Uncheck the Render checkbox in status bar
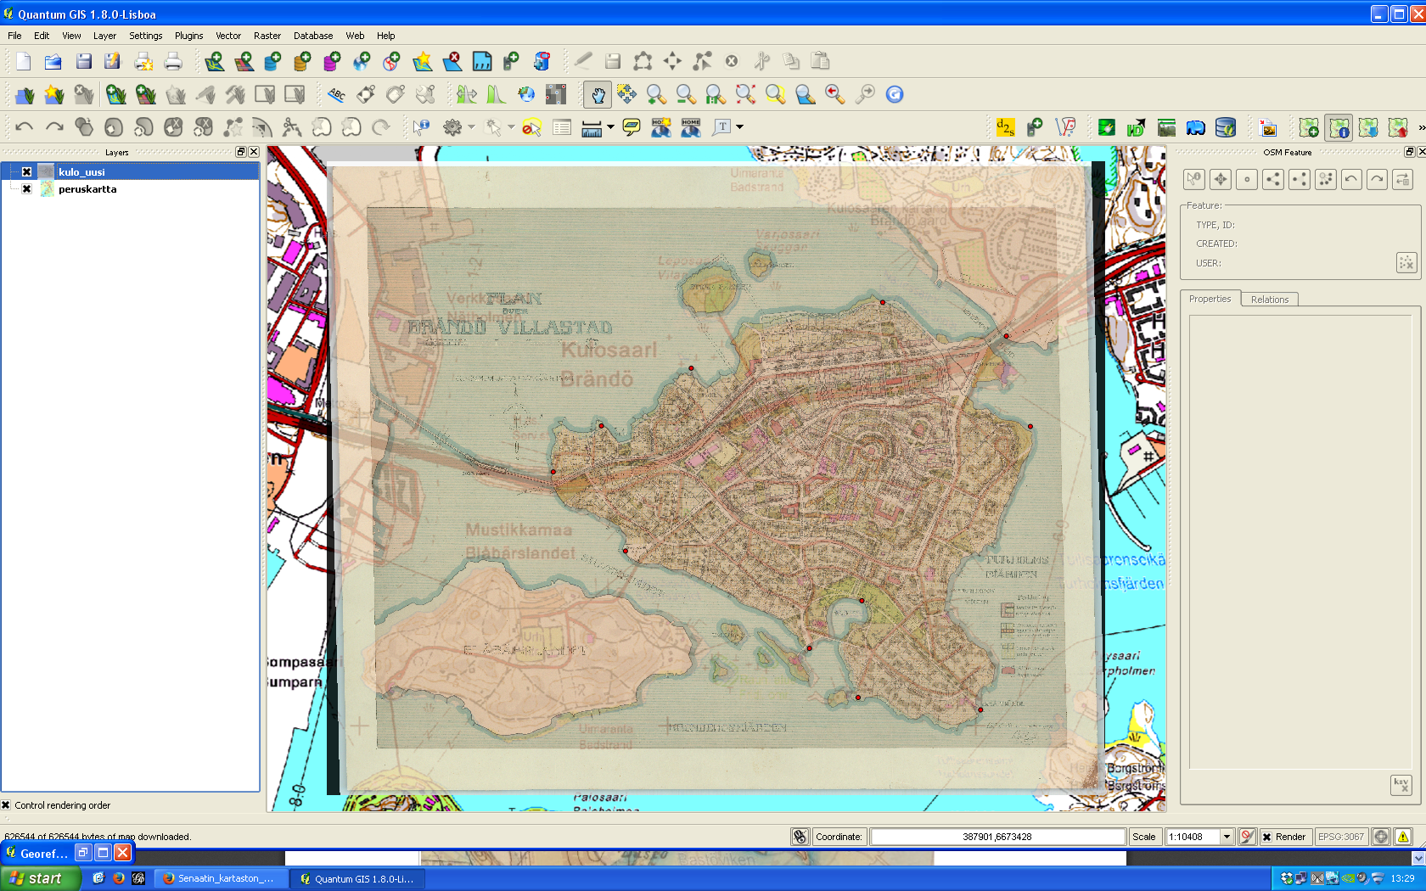The image size is (1426, 891). (1267, 837)
